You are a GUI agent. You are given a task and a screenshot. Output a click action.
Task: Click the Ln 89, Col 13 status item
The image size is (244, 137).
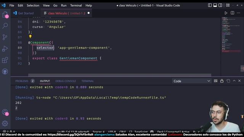coord(73,132)
